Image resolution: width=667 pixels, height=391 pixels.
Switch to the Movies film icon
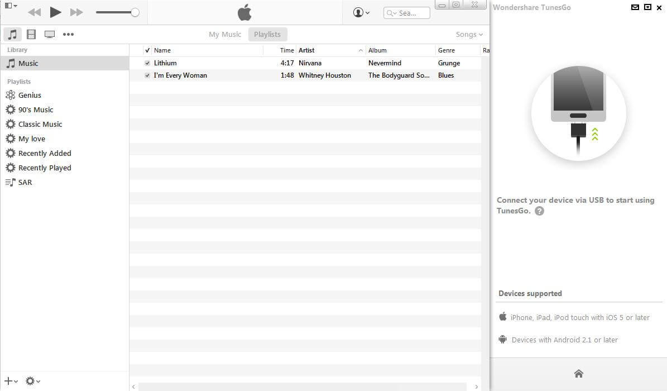(31, 35)
